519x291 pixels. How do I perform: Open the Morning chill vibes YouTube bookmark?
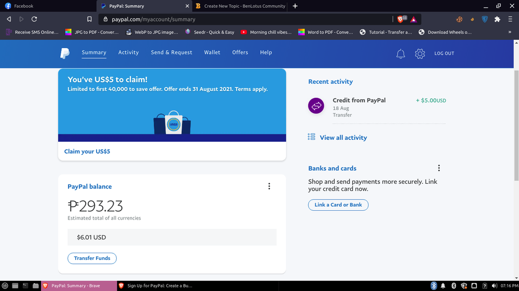tap(266, 32)
